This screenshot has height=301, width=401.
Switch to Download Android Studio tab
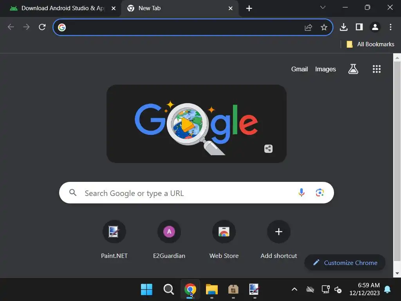point(60,9)
